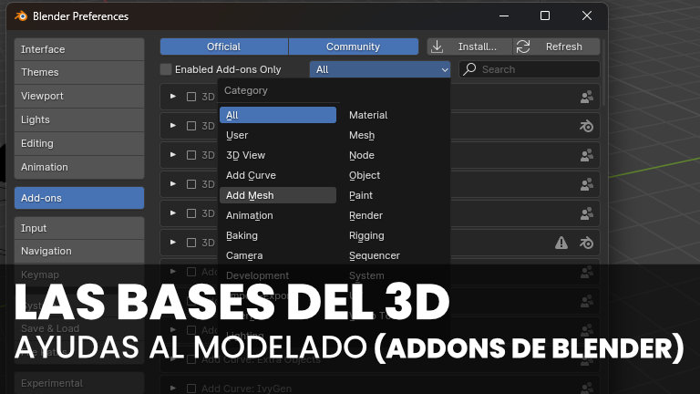Click the Install... button
Viewport: 700px width, 394px height.
pos(469,47)
